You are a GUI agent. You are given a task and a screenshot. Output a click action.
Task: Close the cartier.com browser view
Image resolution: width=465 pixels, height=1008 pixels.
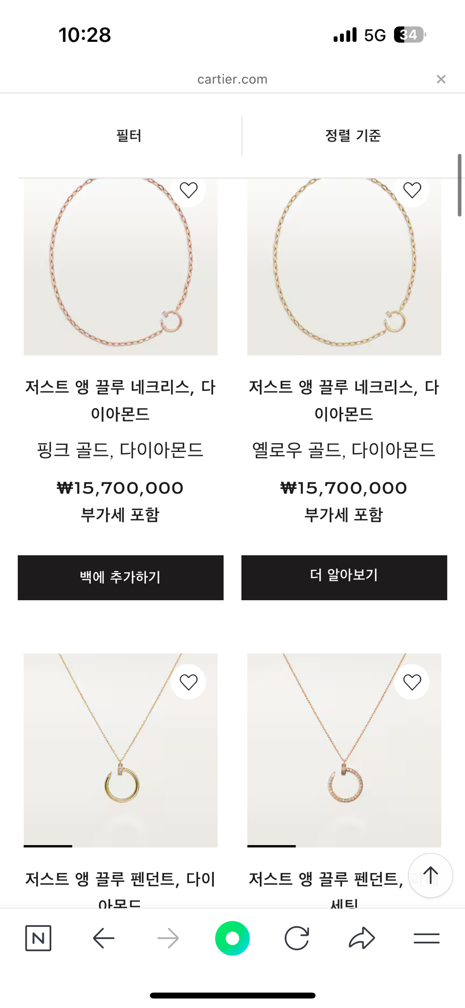pos(441,79)
